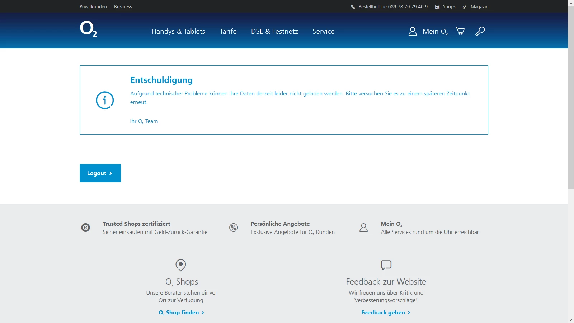Click the scrollbar down arrow

pyautogui.click(x=571, y=320)
